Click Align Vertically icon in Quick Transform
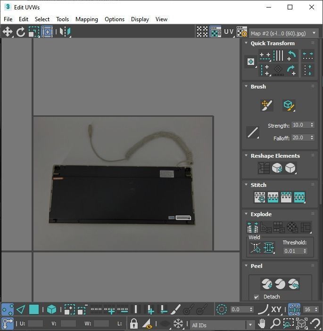 pyautogui.click(x=265, y=70)
